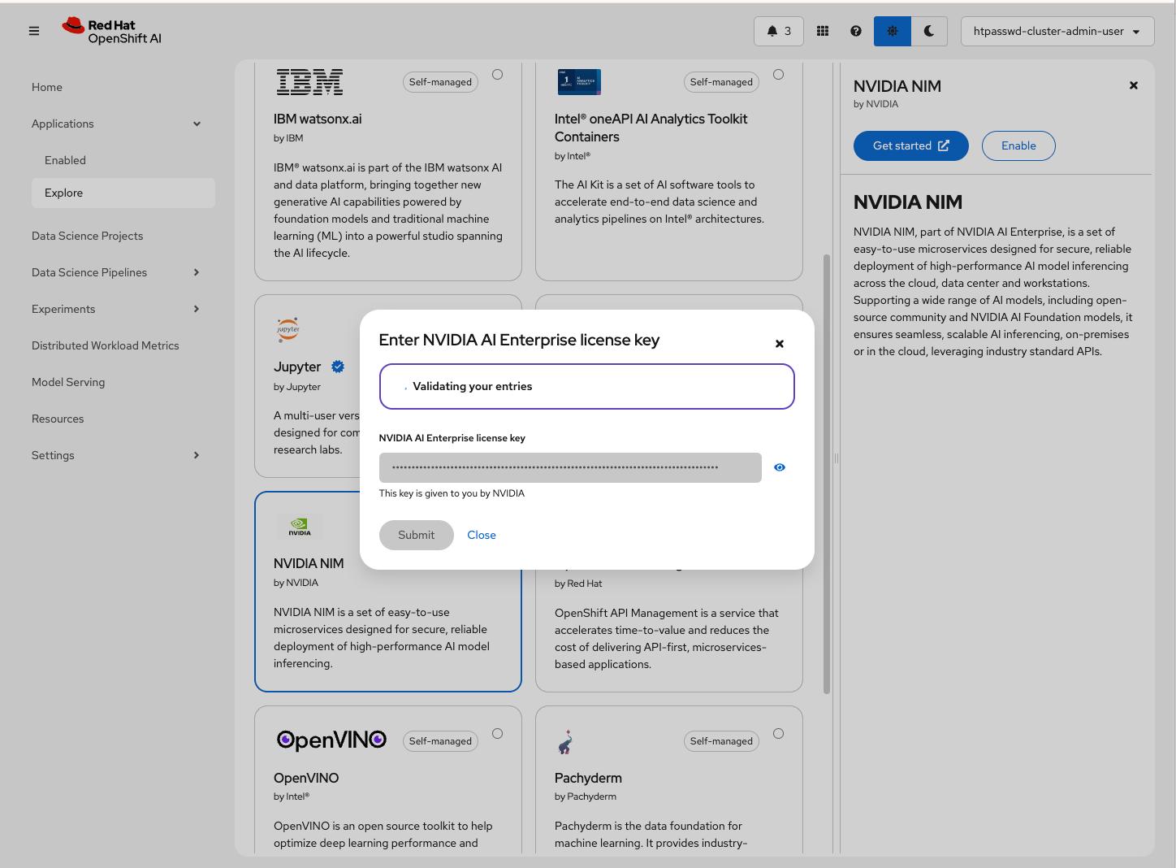This screenshot has width=1176, height=868.
Task: Switch to dark theme moon icon
Action: pyautogui.click(x=928, y=31)
